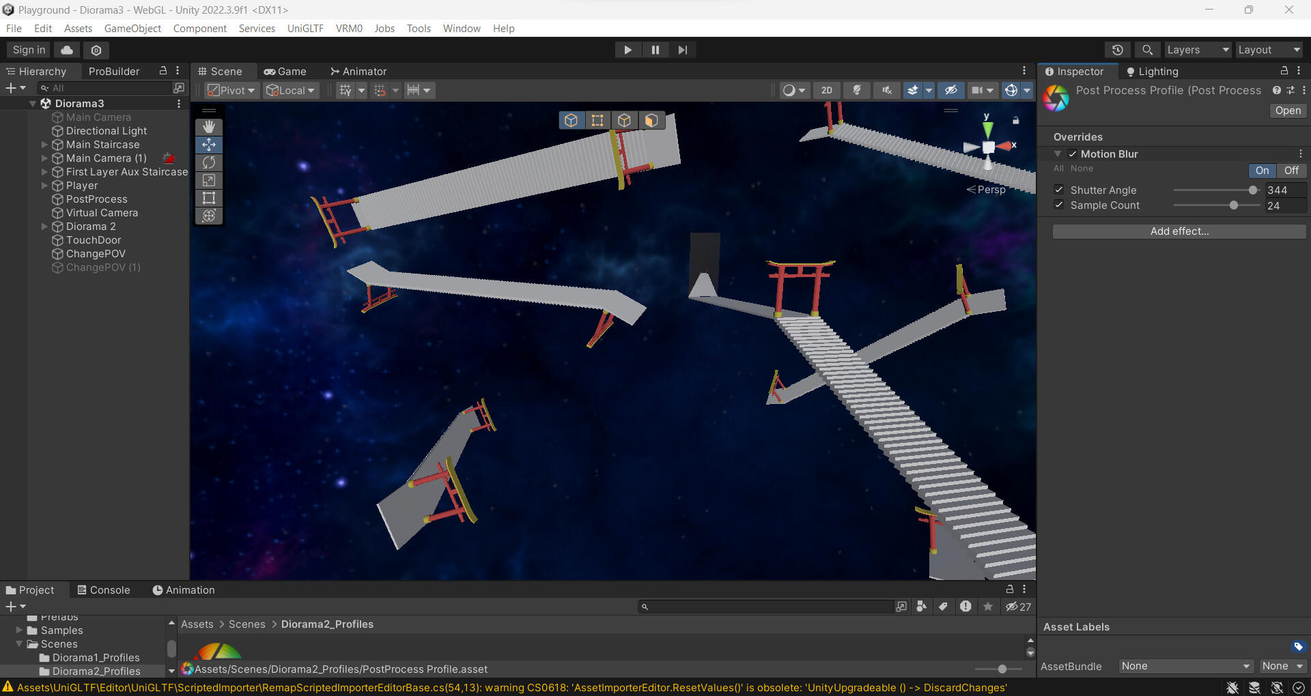Click the Add effect button

pos(1179,231)
